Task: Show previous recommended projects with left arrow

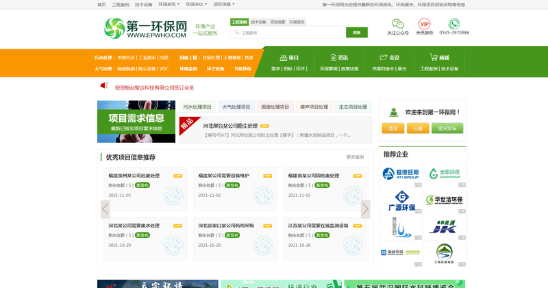Action: tap(105, 209)
